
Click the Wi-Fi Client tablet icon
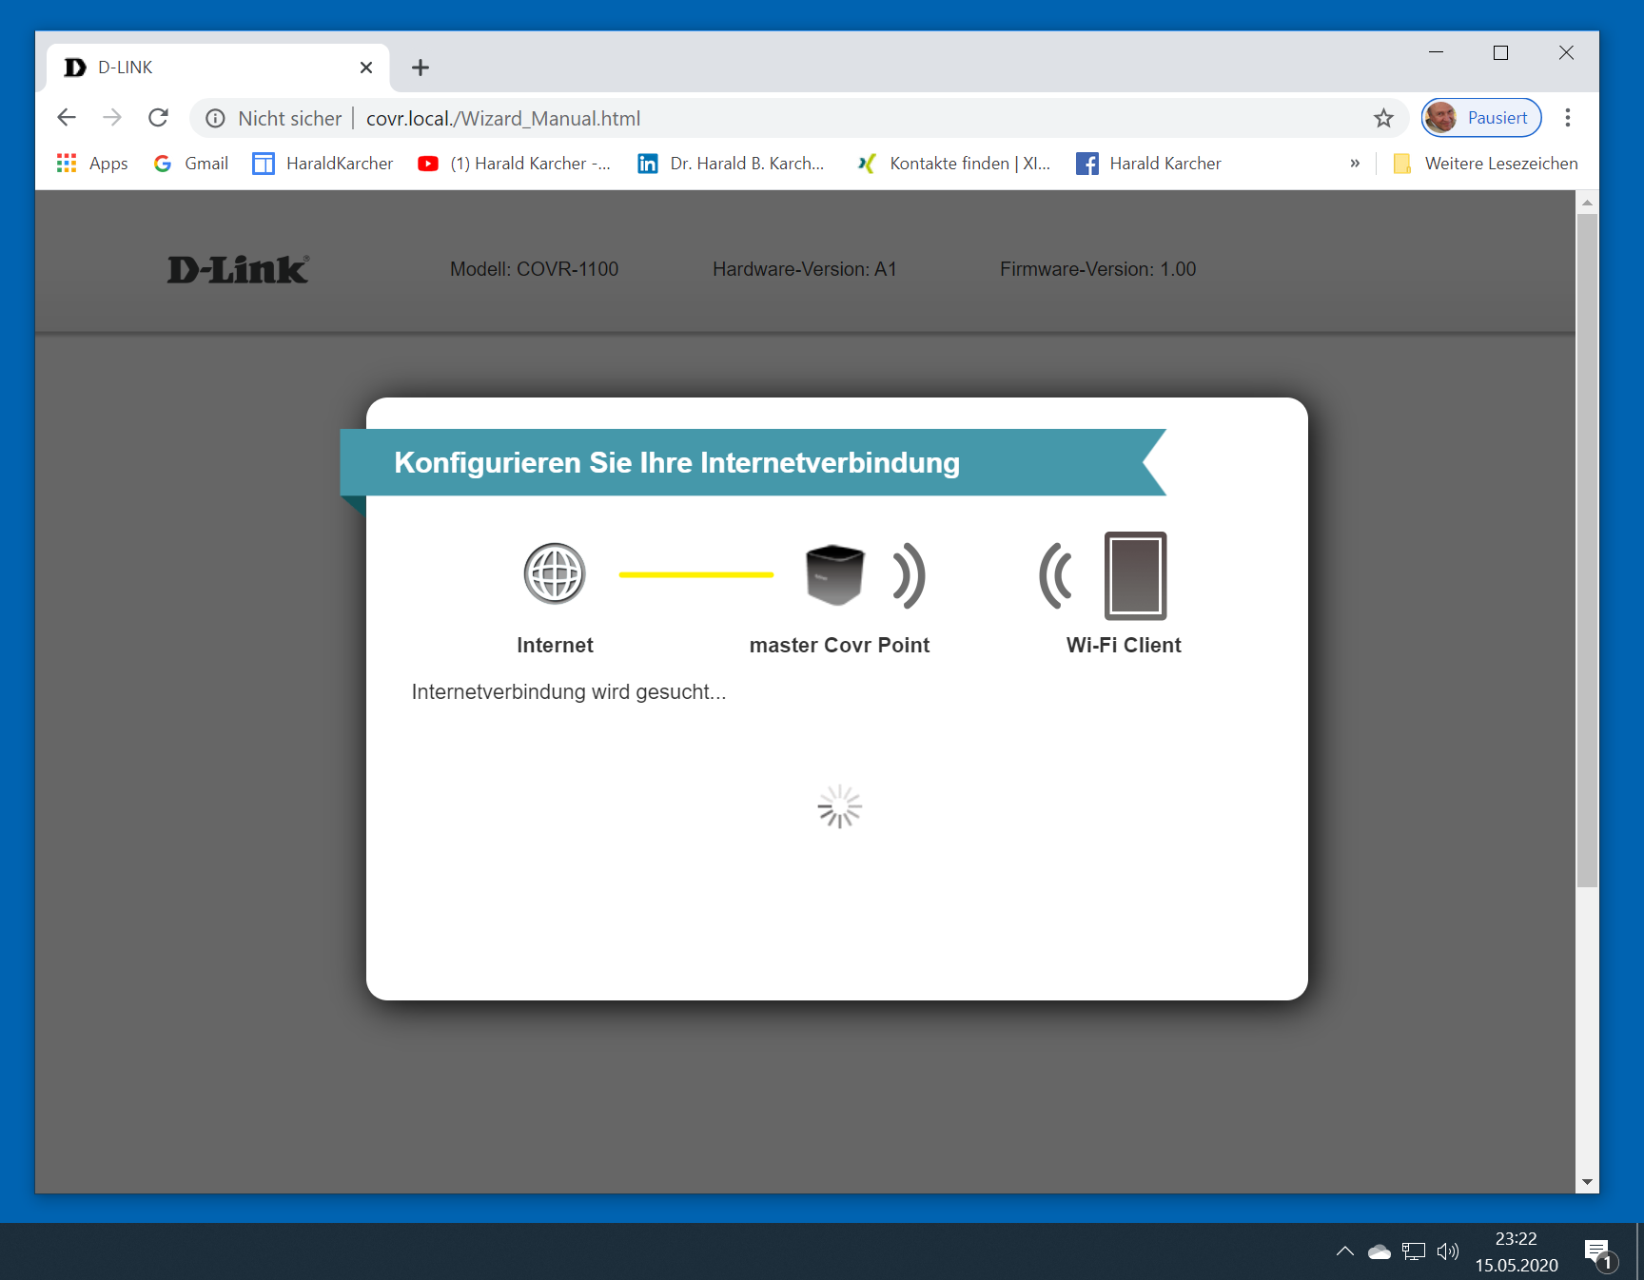coord(1135,575)
